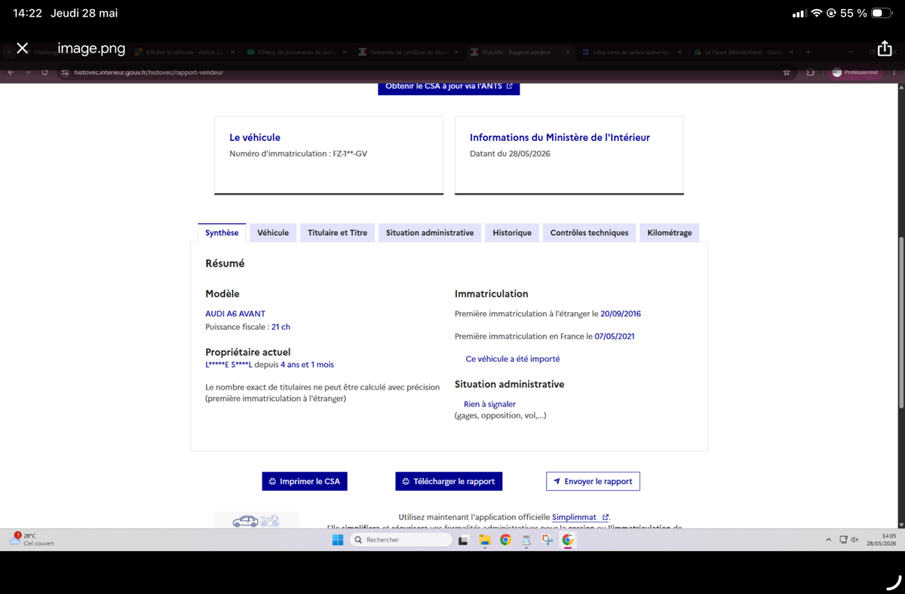The width and height of the screenshot is (905, 594).
Task: Switch to the Afficher le véhicule browser tab
Action: pyautogui.click(x=185, y=52)
